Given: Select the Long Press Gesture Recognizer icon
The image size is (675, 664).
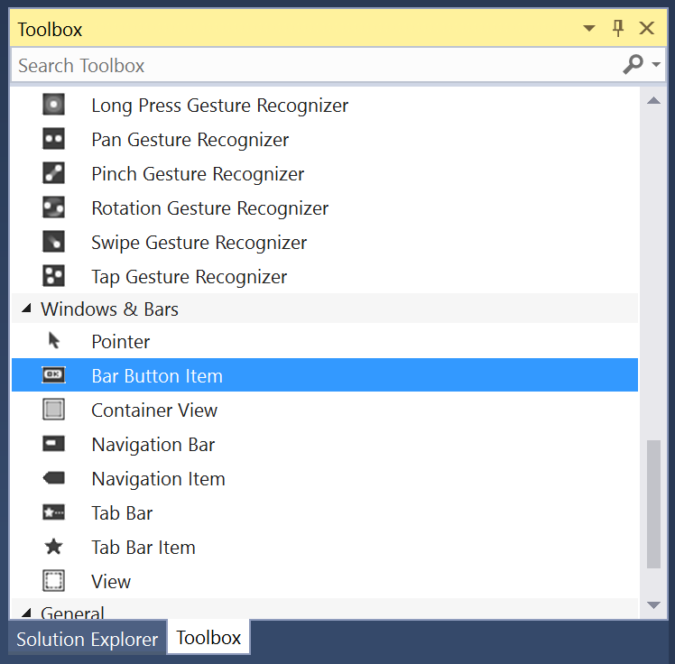Looking at the screenshot, I should 53,105.
